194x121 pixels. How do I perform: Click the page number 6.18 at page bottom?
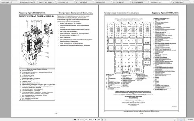tap(141, 114)
